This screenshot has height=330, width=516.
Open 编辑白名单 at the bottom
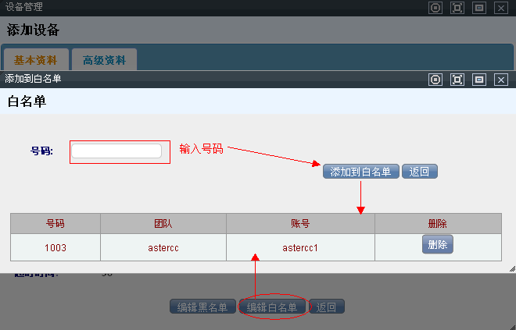tap(272, 307)
